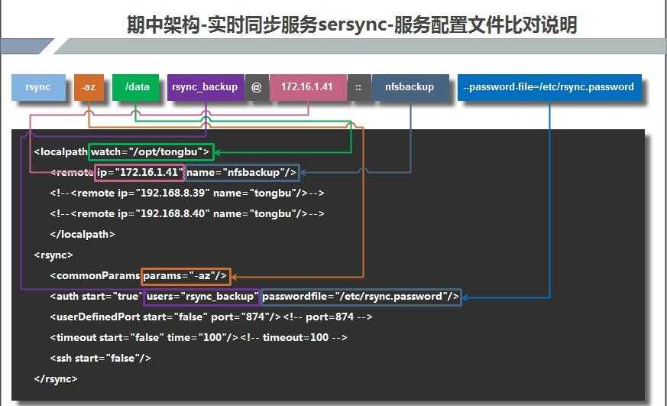Screen dimensions: 667x406
Task: Select the commented line with ip 192.168.8.39
Action: pyautogui.click(x=187, y=193)
